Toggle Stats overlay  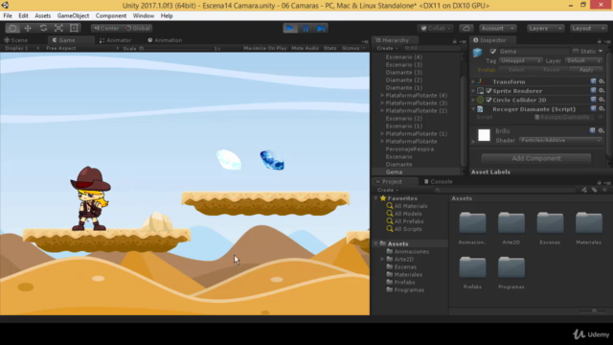click(x=329, y=48)
